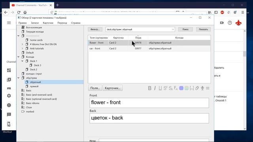
Task: Close the Channel Comments YouTube tab
Action: pyautogui.click(x=51, y=5)
